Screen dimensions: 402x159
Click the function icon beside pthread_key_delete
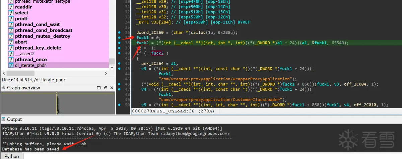pyautogui.click(x=11, y=48)
